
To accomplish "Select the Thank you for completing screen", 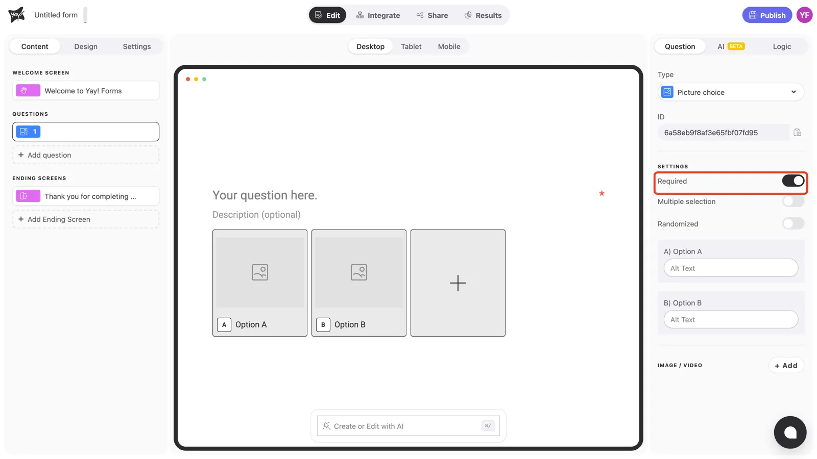I will [x=86, y=196].
